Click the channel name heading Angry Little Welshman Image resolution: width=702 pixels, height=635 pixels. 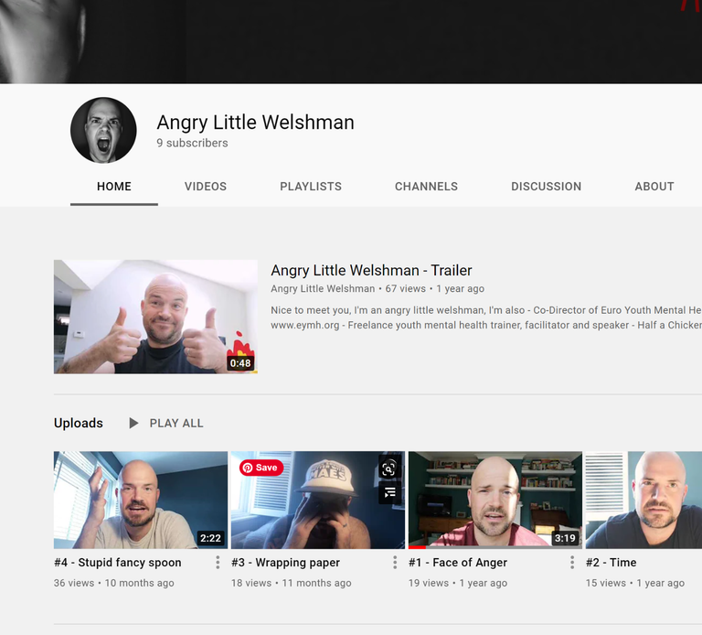256,123
